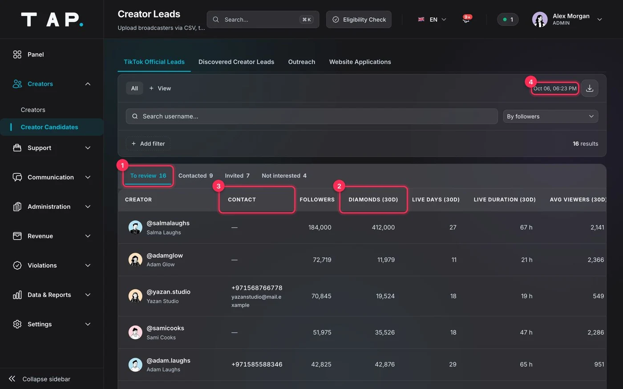Screen dimensions: 623x389
Task: Switch to Outreach tab
Action: (x=302, y=62)
